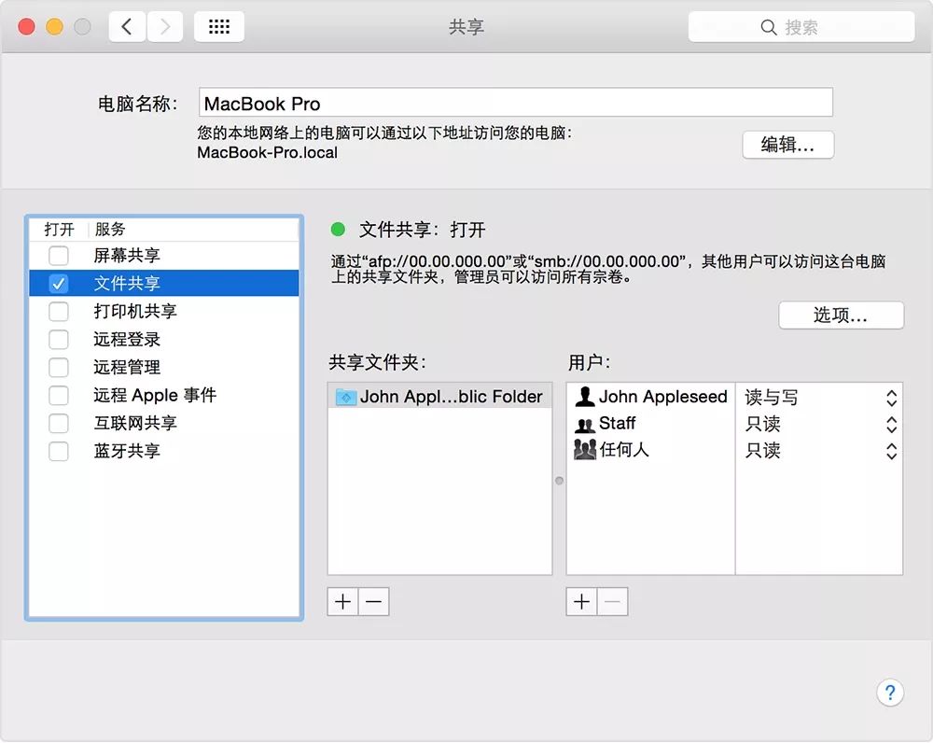The image size is (933, 743).
Task: Select John Appl...blic Folder entry
Action: pos(439,397)
